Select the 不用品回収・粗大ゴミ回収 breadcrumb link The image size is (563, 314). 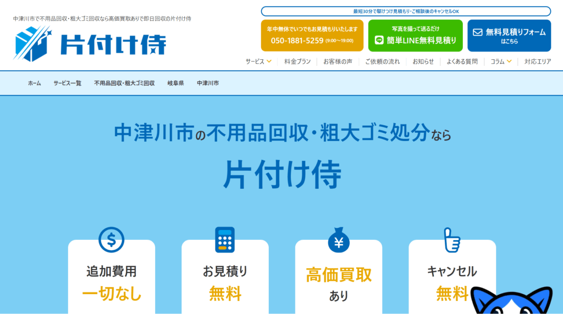124,83
